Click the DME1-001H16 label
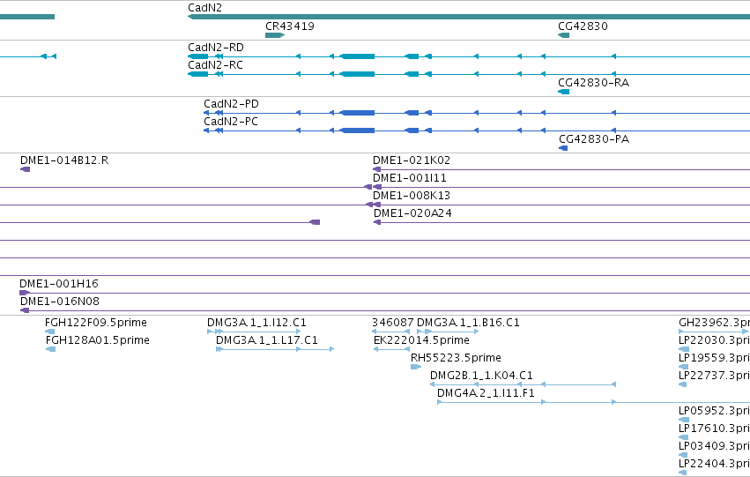Screen dimensions: 750x477 pyautogui.click(x=59, y=284)
